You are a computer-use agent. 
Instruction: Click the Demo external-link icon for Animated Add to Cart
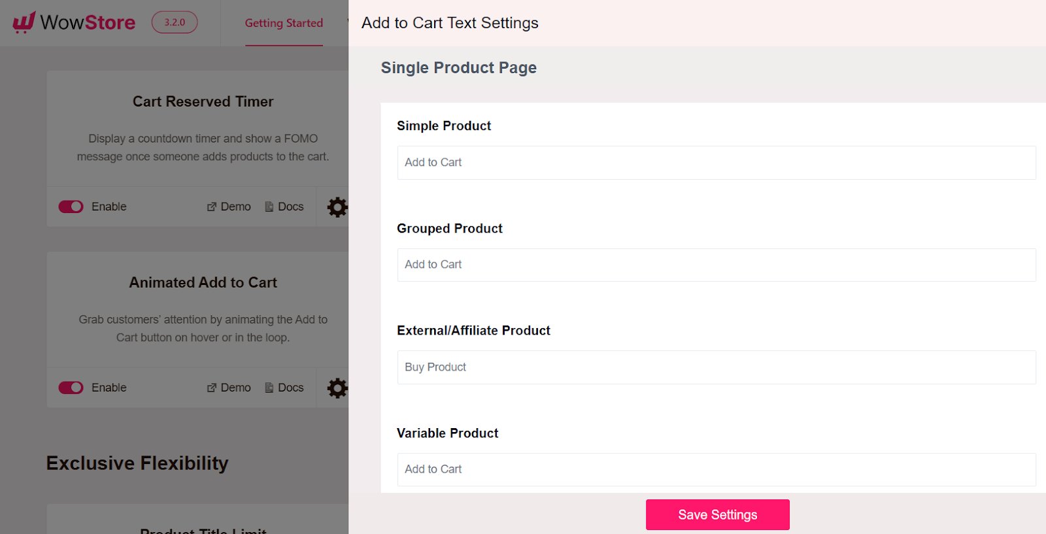pos(211,387)
